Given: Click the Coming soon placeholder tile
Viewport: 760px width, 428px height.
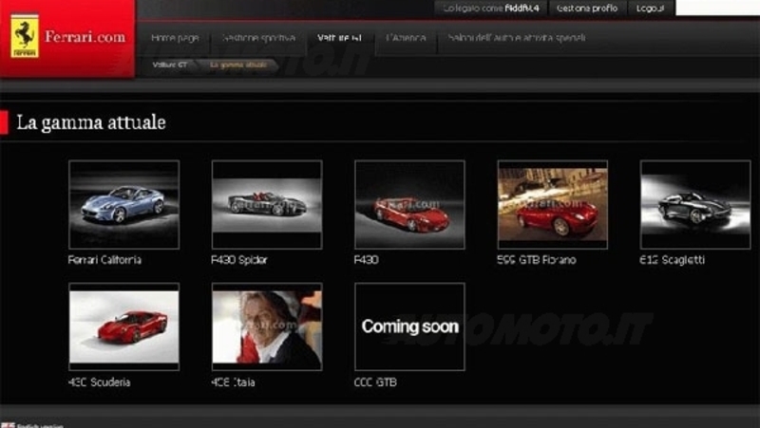Looking at the screenshot, I should (409, 326).
